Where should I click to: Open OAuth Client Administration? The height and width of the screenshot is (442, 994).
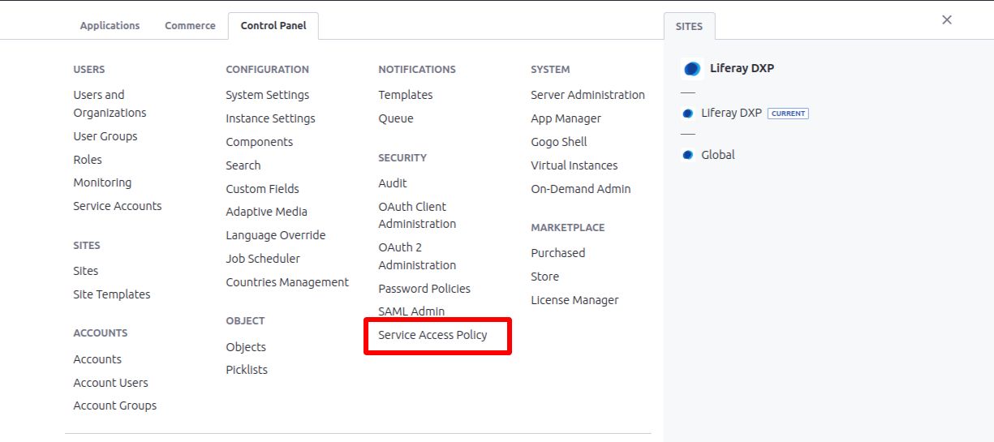[417, 216]
